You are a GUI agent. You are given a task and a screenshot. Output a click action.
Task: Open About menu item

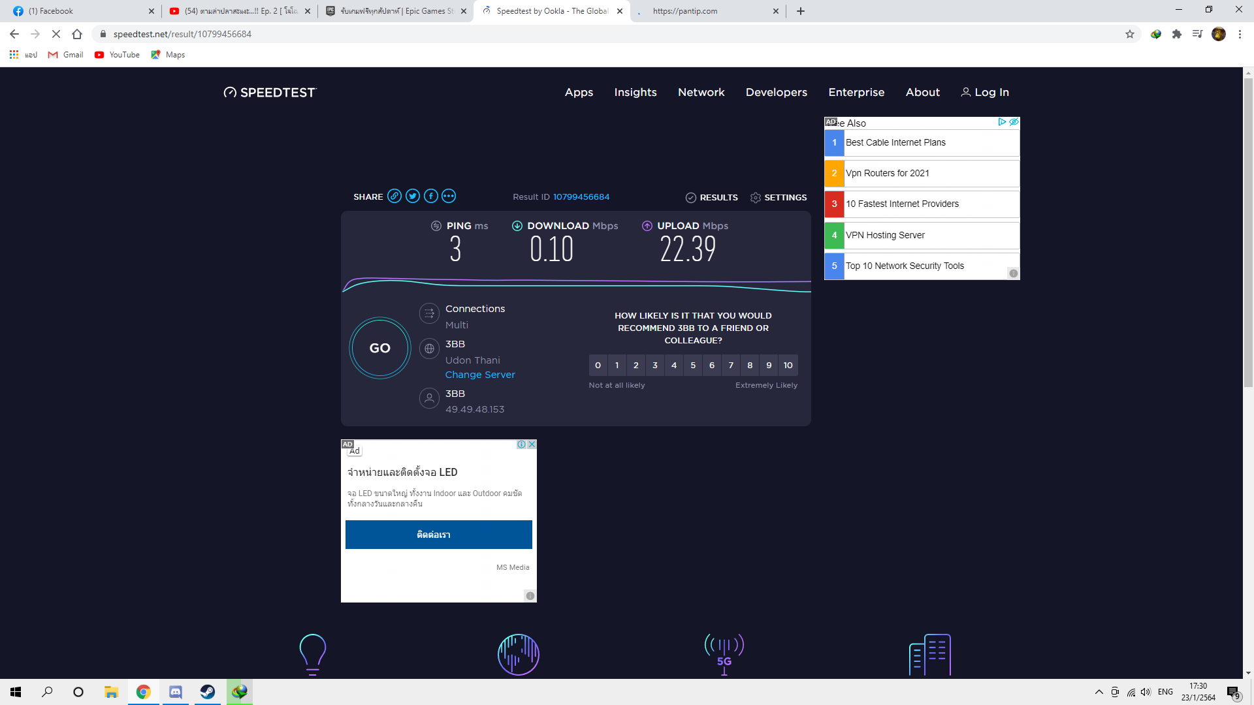coord(923,92)
